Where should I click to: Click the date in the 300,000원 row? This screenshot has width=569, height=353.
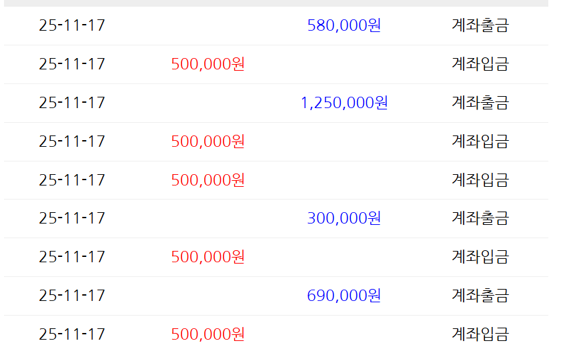(x=72, y=218)
